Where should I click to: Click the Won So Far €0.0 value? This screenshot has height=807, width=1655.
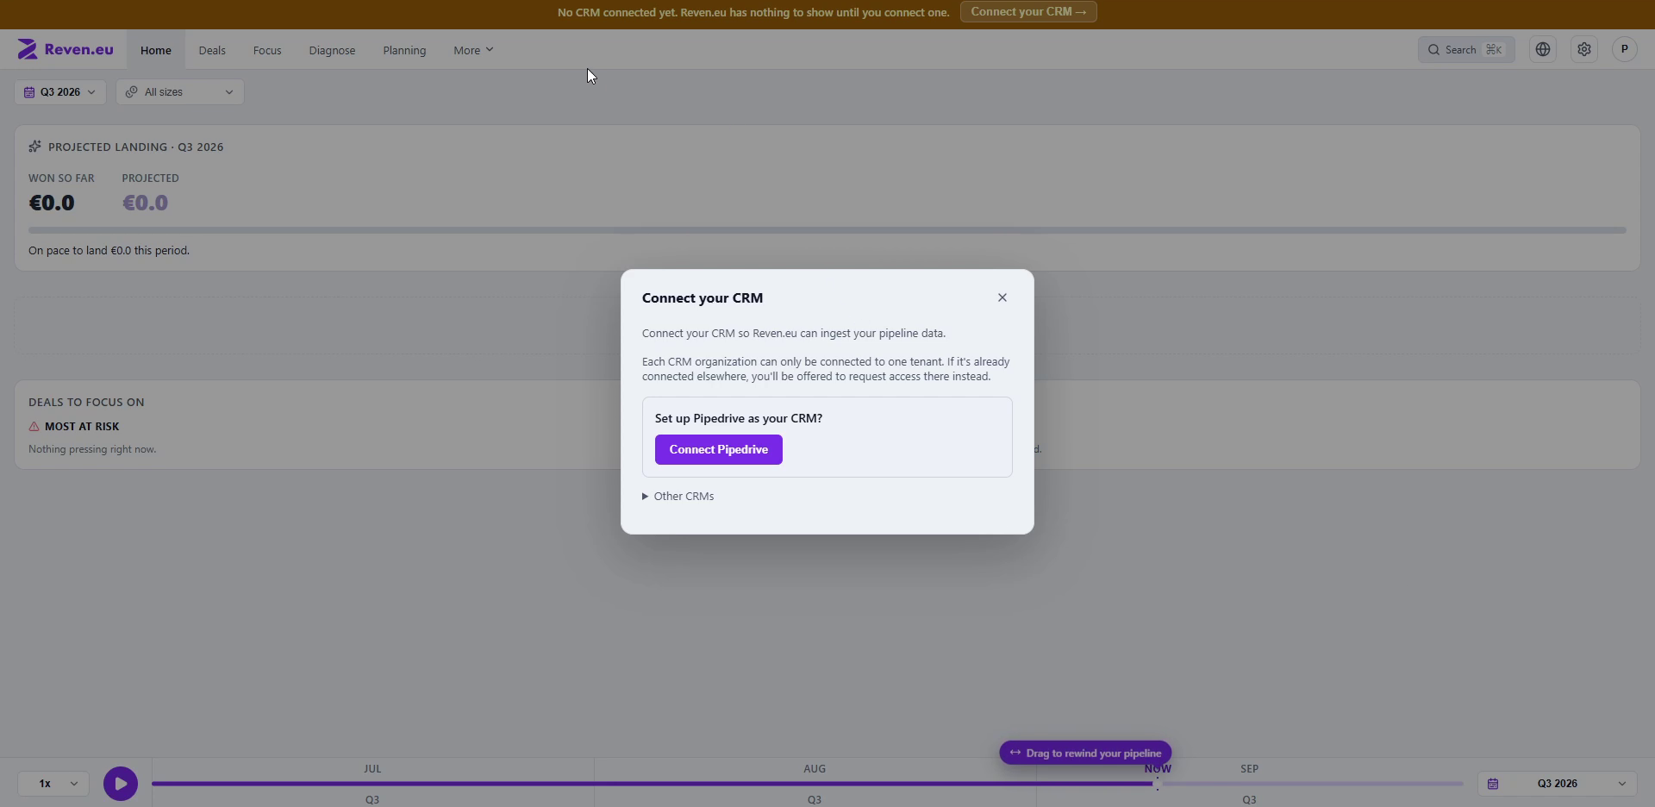coord(52,203)
